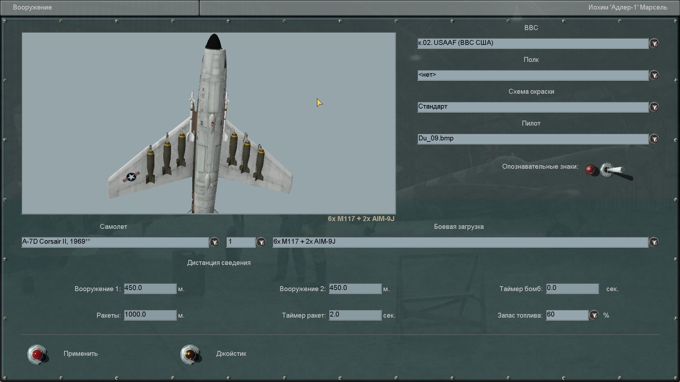
Task: Open the ВВС air force dropdown arrow
Action: coord(654,44)
